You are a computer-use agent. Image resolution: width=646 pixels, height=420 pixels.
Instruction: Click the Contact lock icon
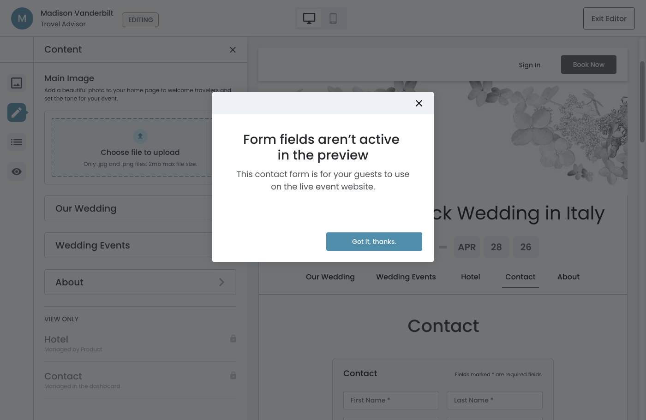tap(233, 376)
